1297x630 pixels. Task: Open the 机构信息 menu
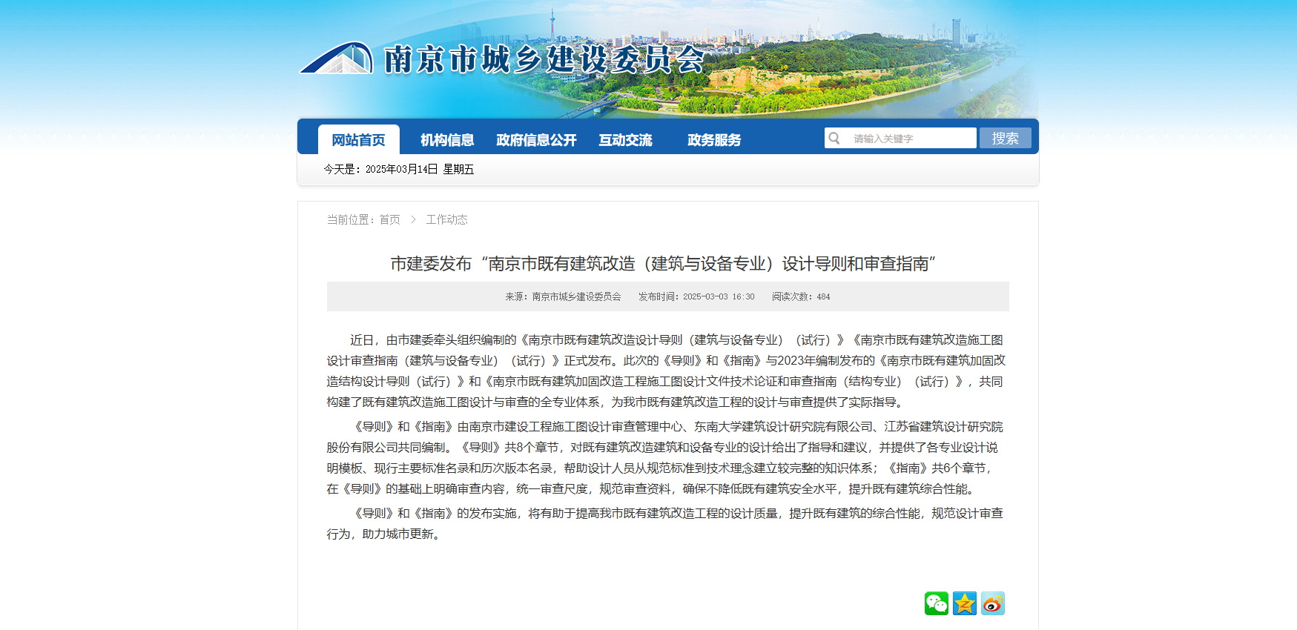click(447, 140)
